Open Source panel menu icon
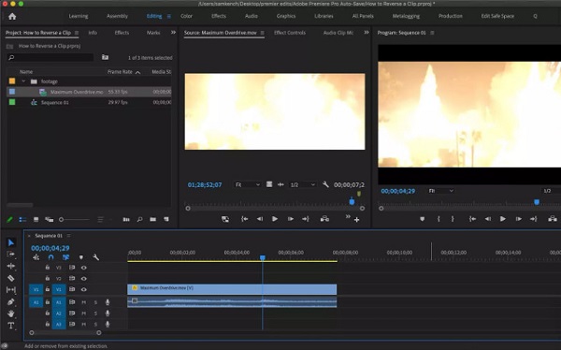561x350 pixels. pos(262,33)
